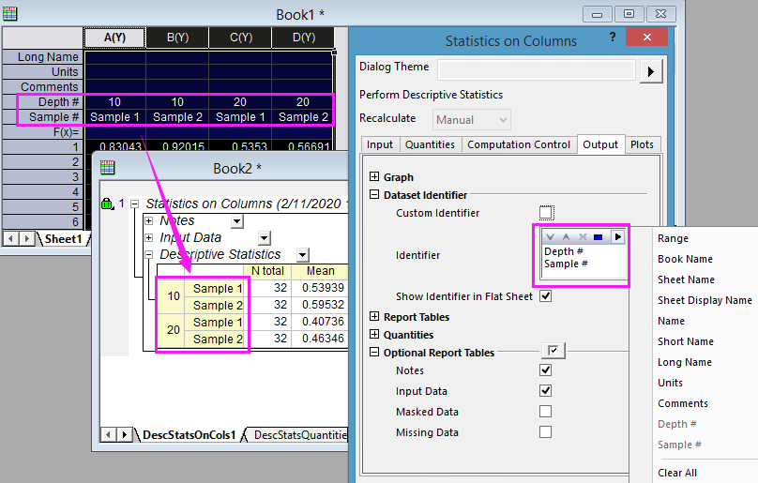Click the Book1 worksheet window icon

[9, 14]
